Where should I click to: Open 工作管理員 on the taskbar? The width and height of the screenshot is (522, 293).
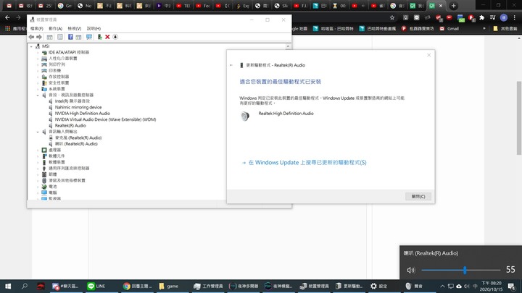[x=208, y=286]
